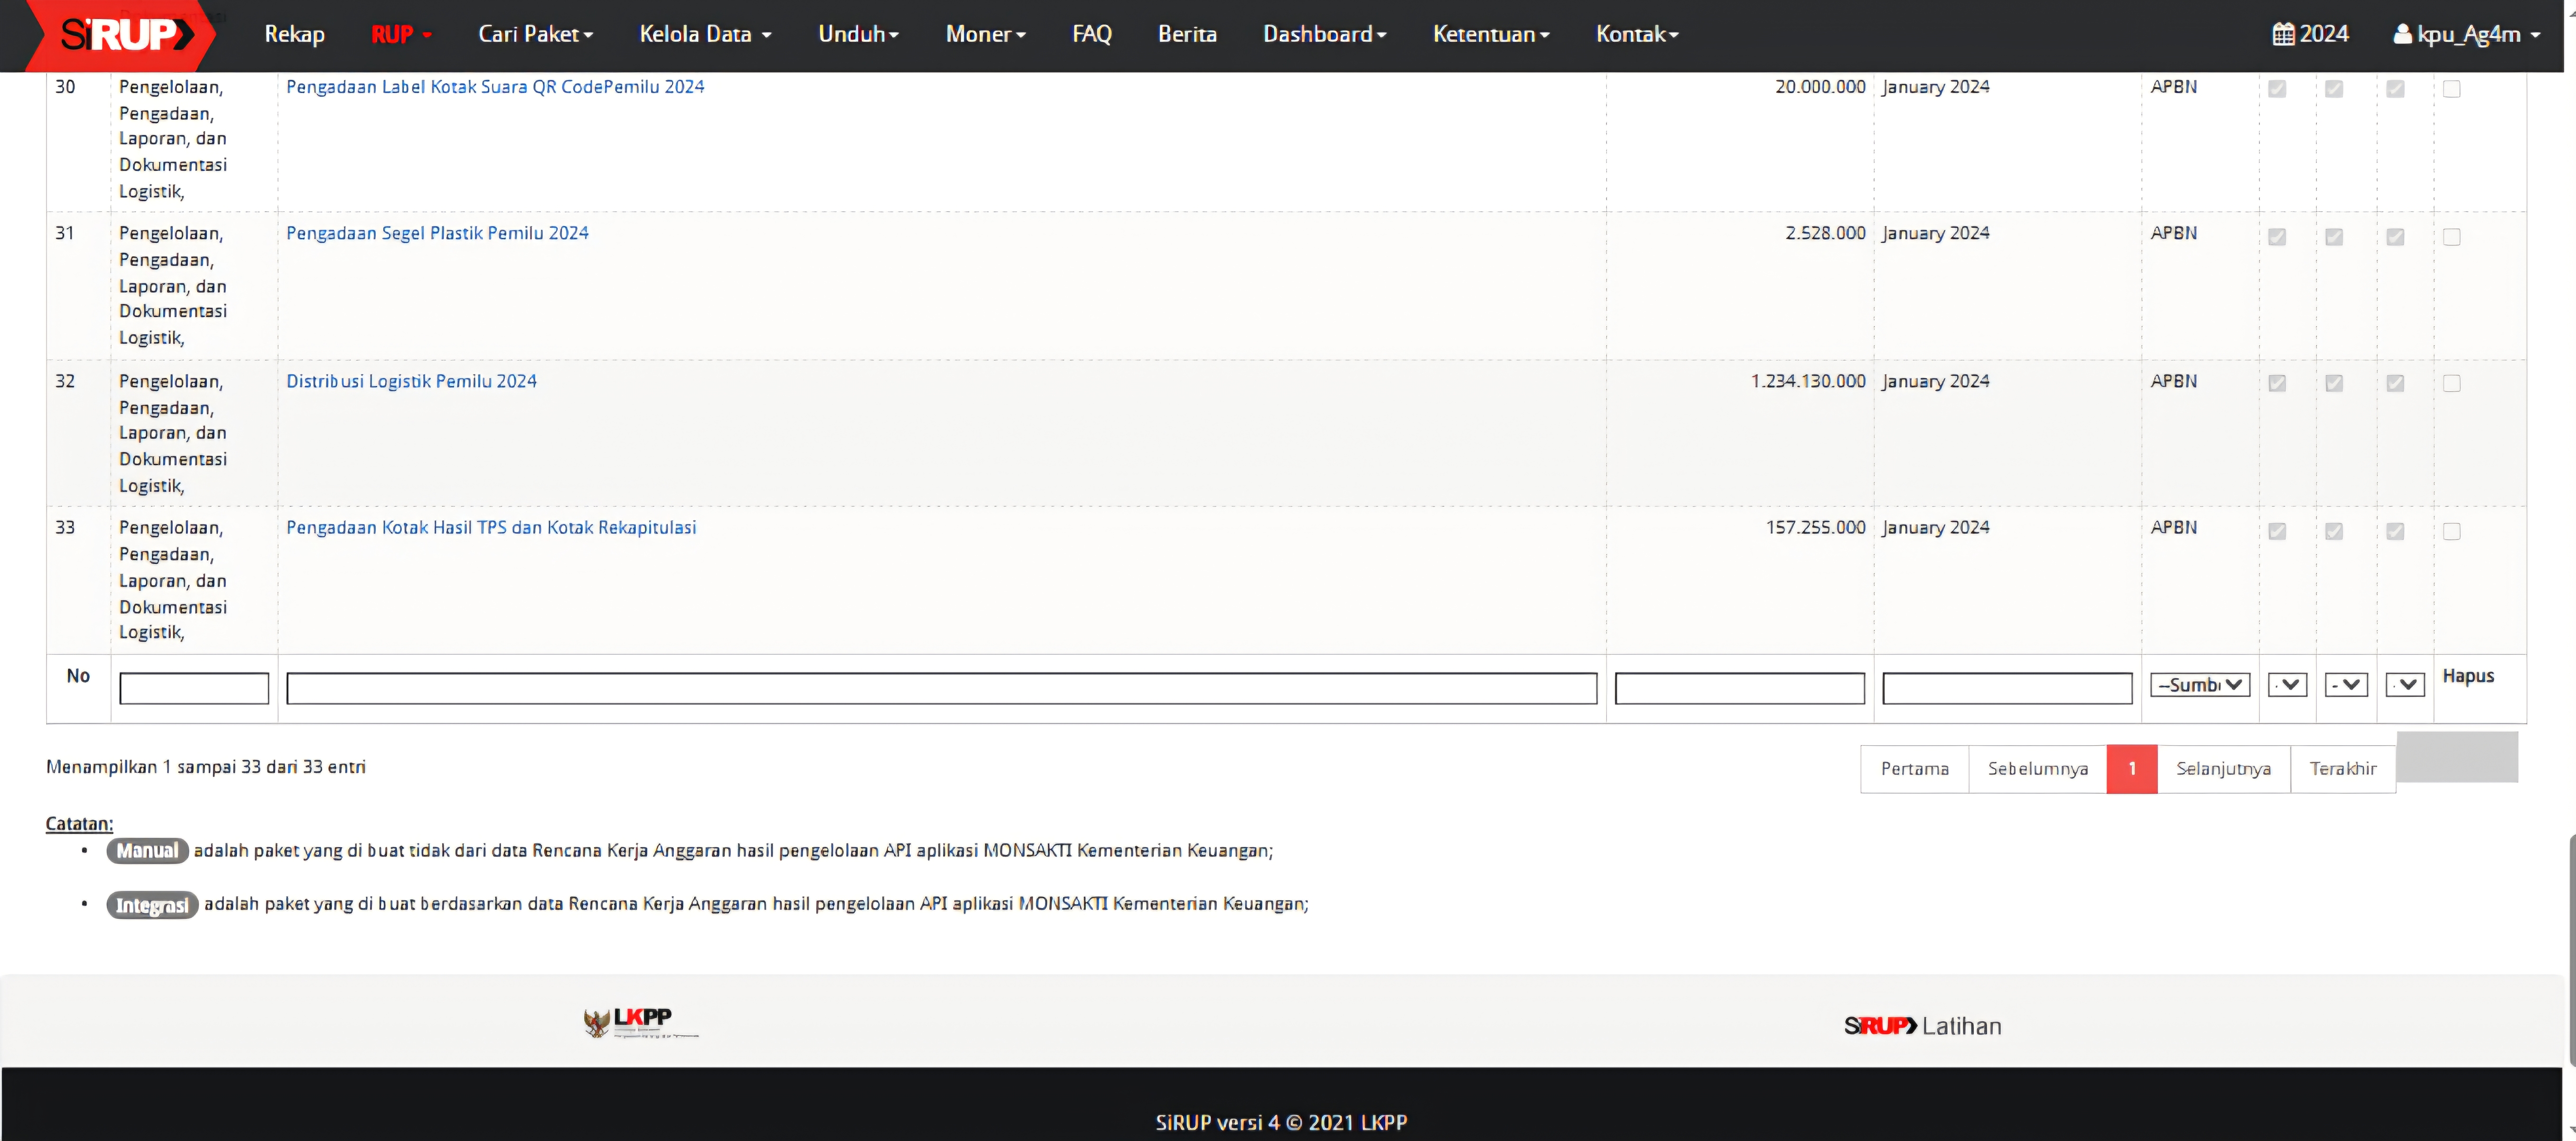Click the calendar year 2024 icon
The image size is (2576, 1141).
tap(2283, 34)
